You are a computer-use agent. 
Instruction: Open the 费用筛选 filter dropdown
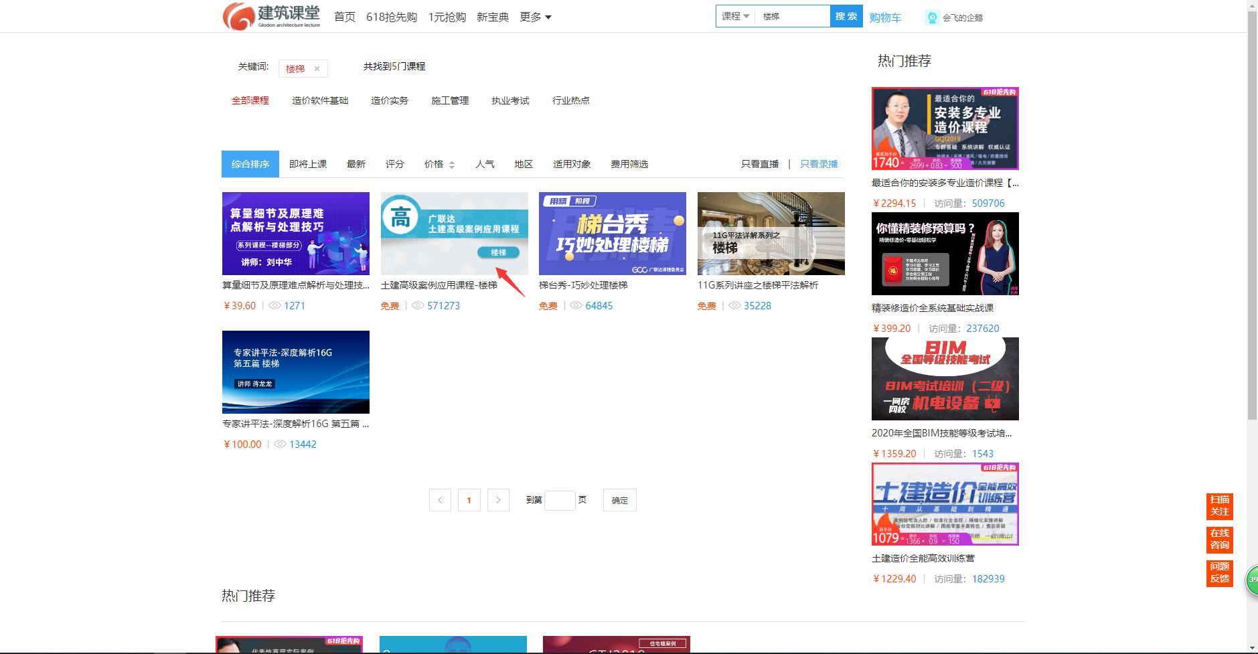tap(629, 164)
